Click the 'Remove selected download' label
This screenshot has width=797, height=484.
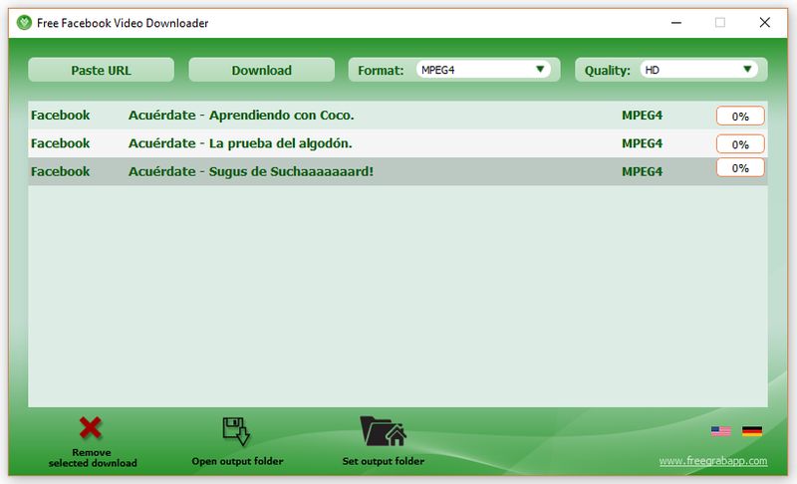tap(93, 457)
